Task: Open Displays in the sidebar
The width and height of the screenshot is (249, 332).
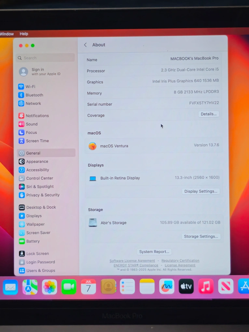Action: click(x=30, y=216)
